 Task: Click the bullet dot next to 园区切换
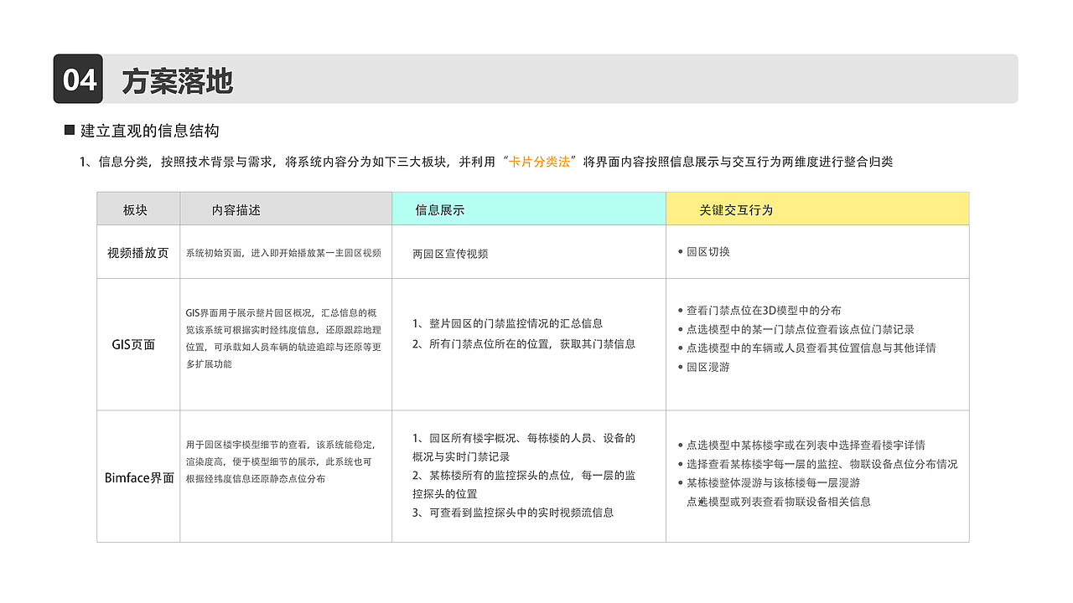[x=682, y=250]
